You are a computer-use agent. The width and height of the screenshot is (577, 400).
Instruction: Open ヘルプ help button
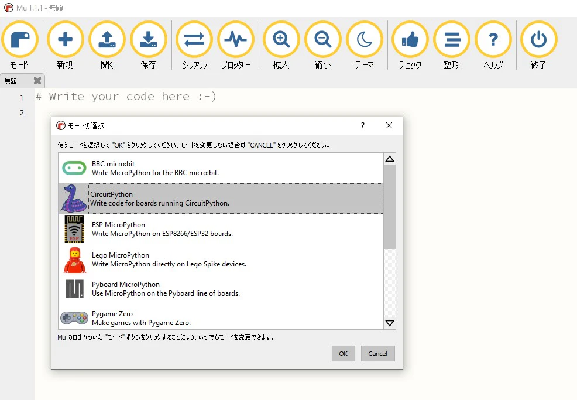click(x=493, y=45)
